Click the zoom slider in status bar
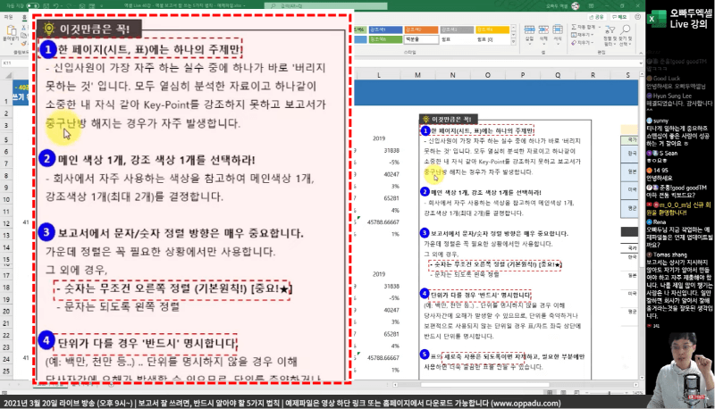The width and height of the screenshot is (715, 409). click(609, 392)
